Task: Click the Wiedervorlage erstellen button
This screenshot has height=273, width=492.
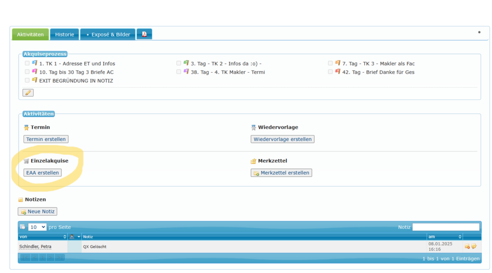Action: (x=283, y=139)
